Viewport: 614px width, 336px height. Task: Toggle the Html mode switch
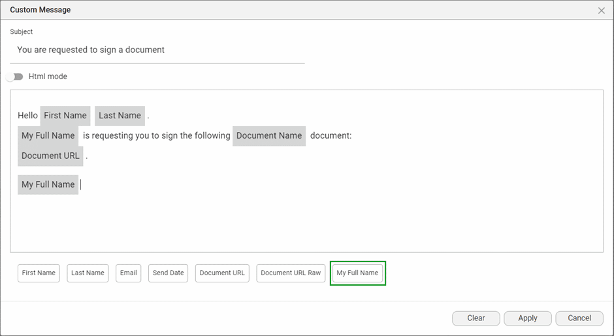coord(14,76)
